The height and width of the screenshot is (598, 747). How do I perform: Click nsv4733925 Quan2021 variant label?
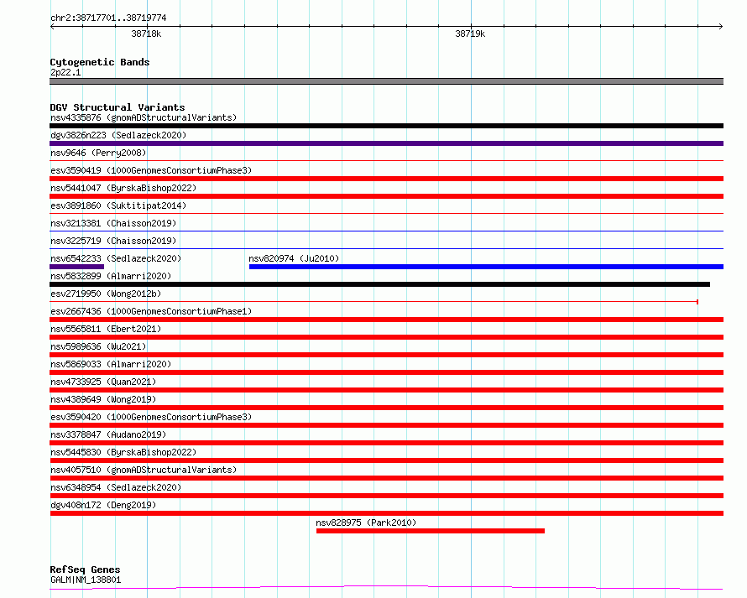tap(103, 382)
